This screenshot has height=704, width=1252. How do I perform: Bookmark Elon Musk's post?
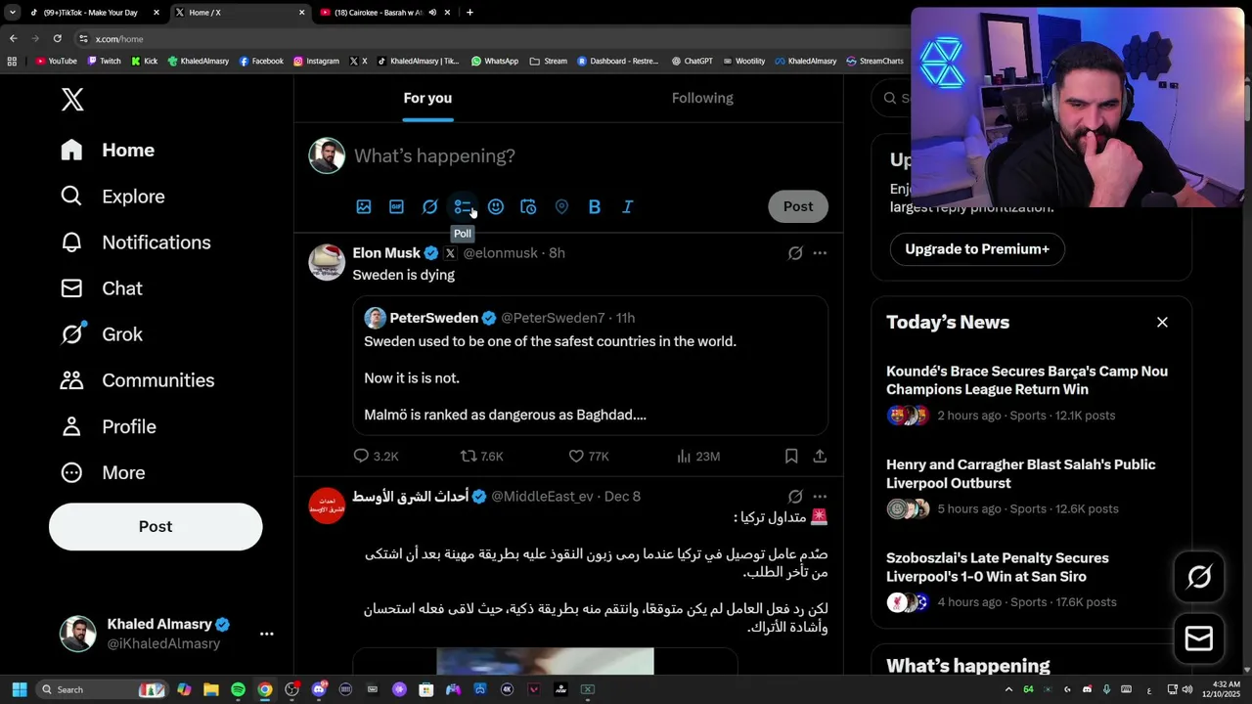791,456
